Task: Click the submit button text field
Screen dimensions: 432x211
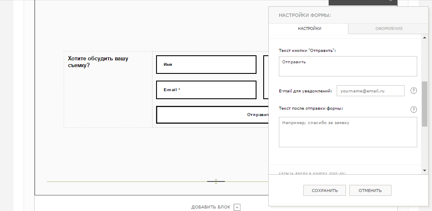Action: [348, 66]
